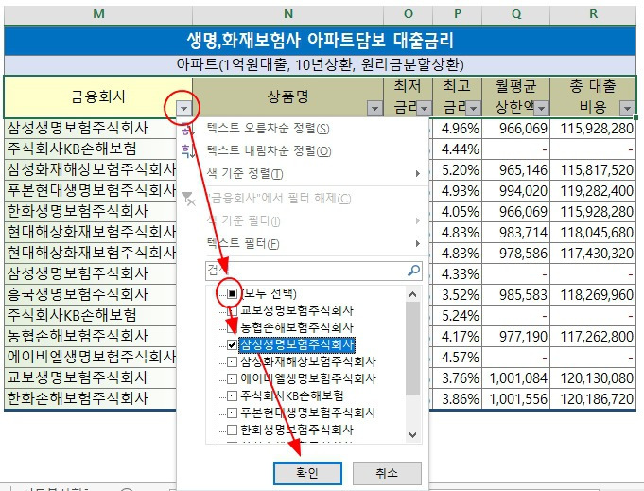Choose 텍스트 내림차순 정렬 menu item

(269, 150)
